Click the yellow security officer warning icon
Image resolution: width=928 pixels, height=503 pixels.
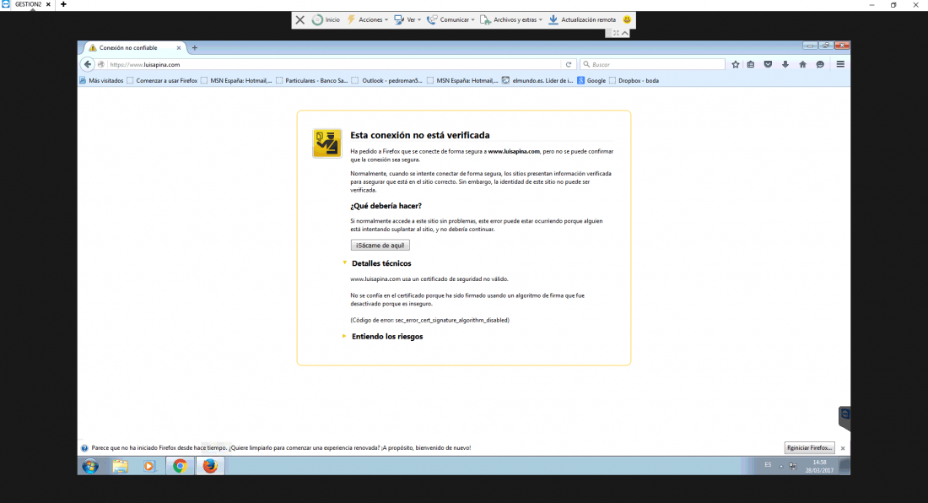326,143
